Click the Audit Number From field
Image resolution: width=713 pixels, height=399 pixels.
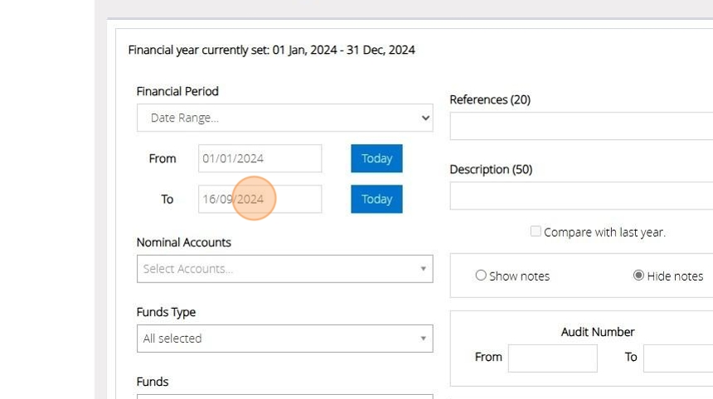tap(552, 358)
